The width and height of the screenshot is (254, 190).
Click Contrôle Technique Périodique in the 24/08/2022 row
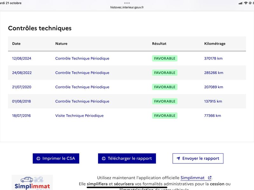point(82,73)
